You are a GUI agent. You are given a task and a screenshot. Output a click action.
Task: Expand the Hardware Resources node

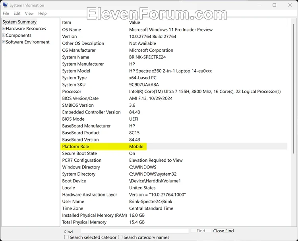[4, 29]
